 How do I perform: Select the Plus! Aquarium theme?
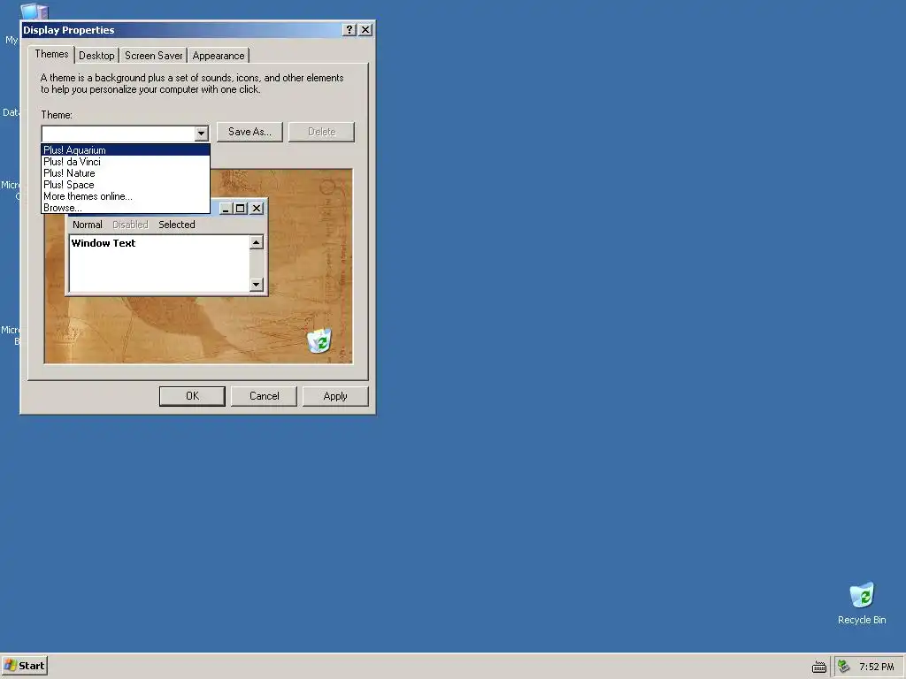pyautogui.click(x=126, y=150)
